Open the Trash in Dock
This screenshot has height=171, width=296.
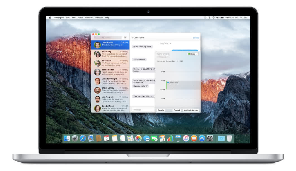tap(229, 139)
